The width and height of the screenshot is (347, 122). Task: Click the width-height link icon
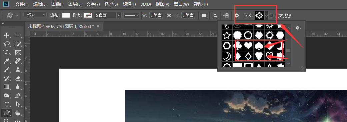tap(169, 15)
